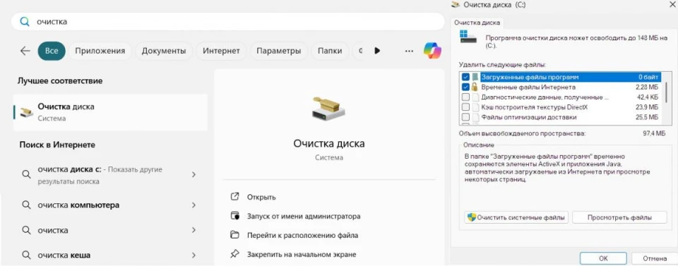Image resolution: width=678 pixels, height=266 pixels.
Task: Click the large Disk Cleanup preview icon
Action: pos(328,109)
